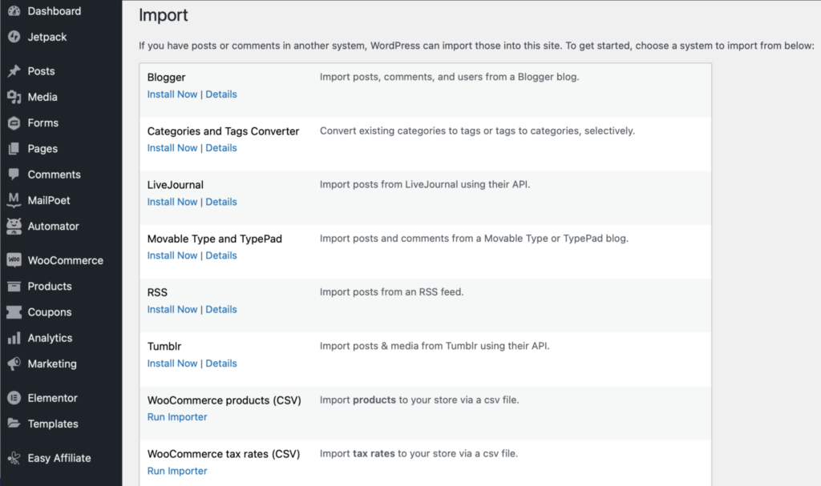Open the Comments menu label
Screen dimensions: 821x486
54,175
